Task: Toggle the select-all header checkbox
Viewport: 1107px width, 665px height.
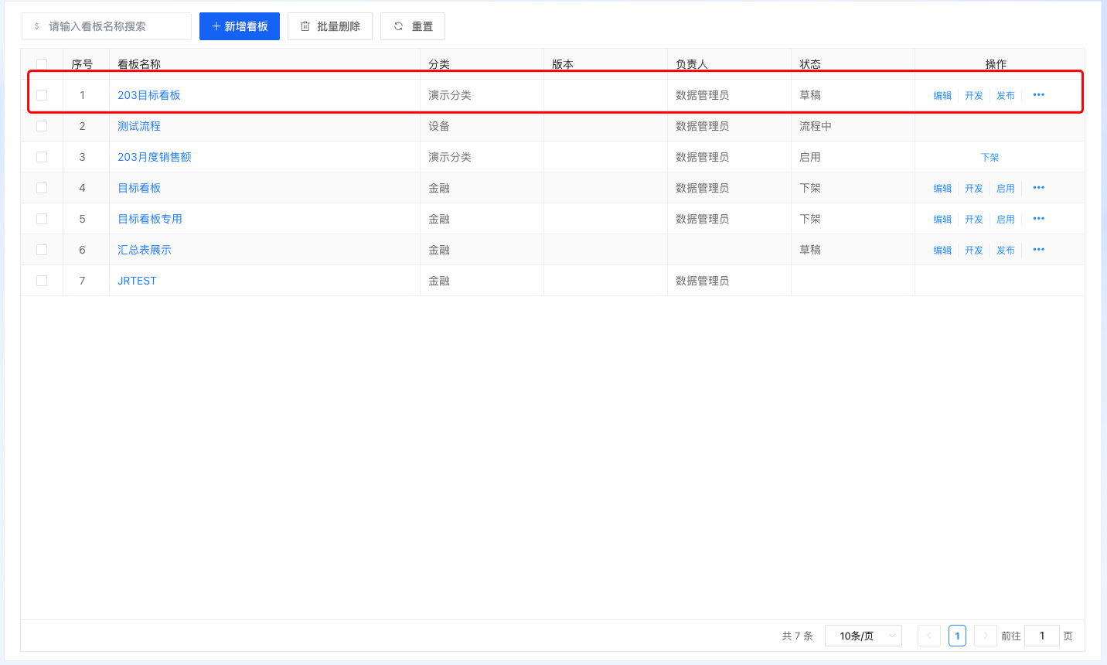Action: [42, 64]
